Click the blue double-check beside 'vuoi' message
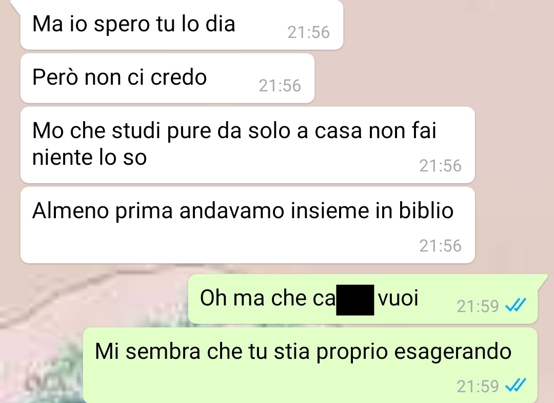Screen dimensions: 554x403 516,305
